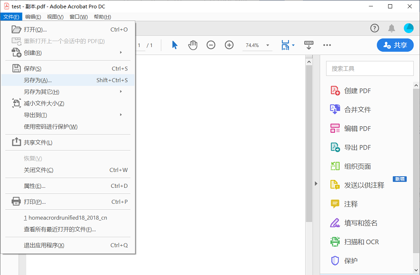The image size is (420, 275).
Task: Zoom in with the plus icon
Action: 229,45
